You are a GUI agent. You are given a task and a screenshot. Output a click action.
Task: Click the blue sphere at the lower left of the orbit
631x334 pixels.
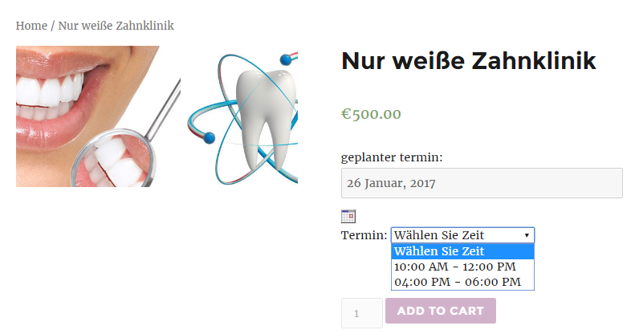coord(209,137)
